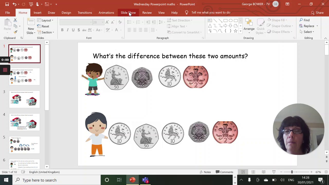
Task: Toggle the Comments pane
Action: tap(224, 172)
